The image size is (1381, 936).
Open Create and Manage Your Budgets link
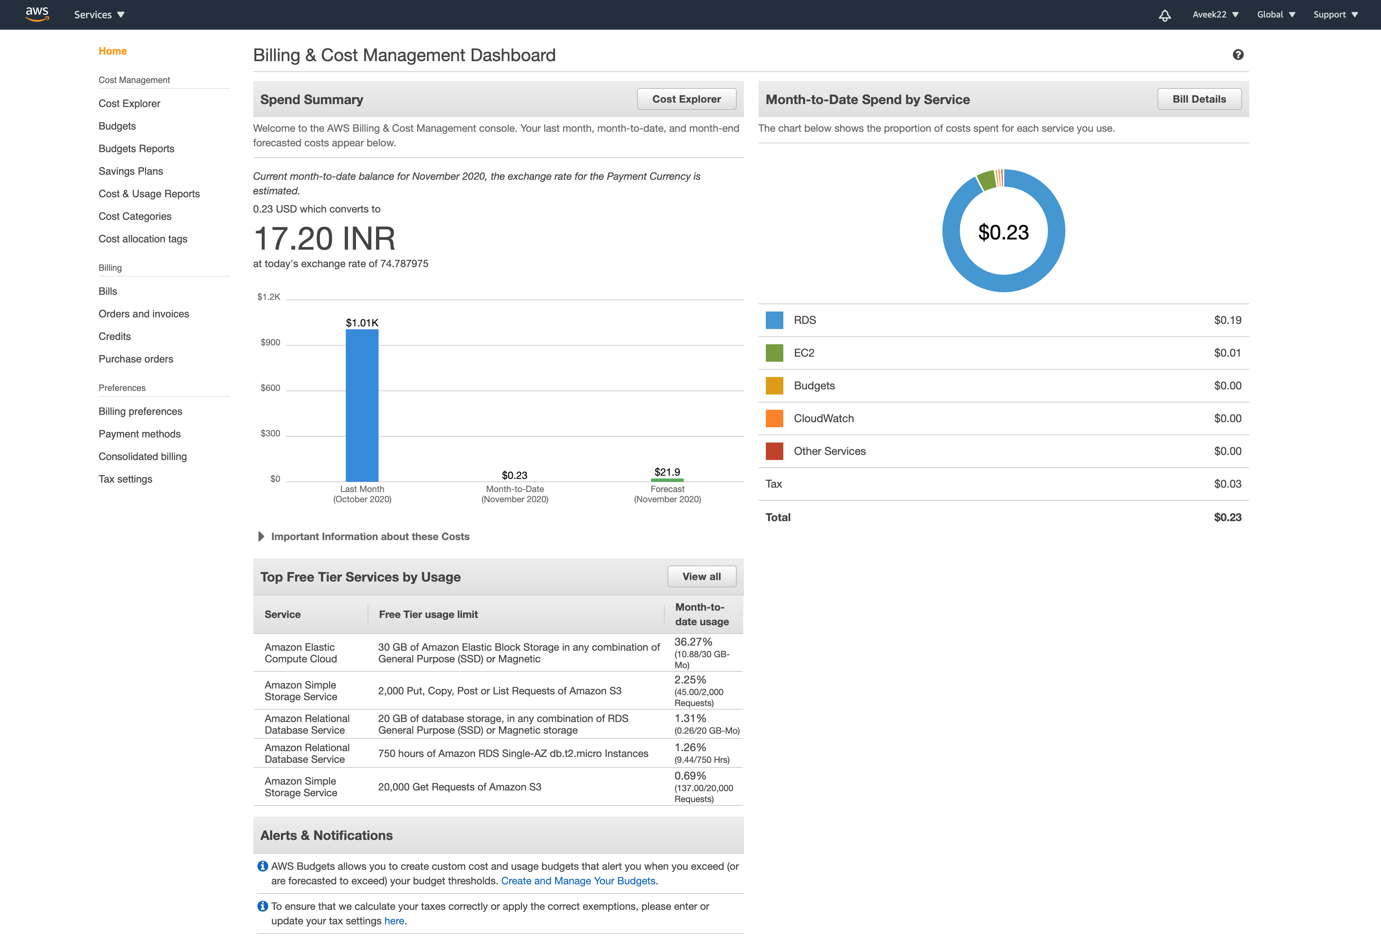point(578,881)
